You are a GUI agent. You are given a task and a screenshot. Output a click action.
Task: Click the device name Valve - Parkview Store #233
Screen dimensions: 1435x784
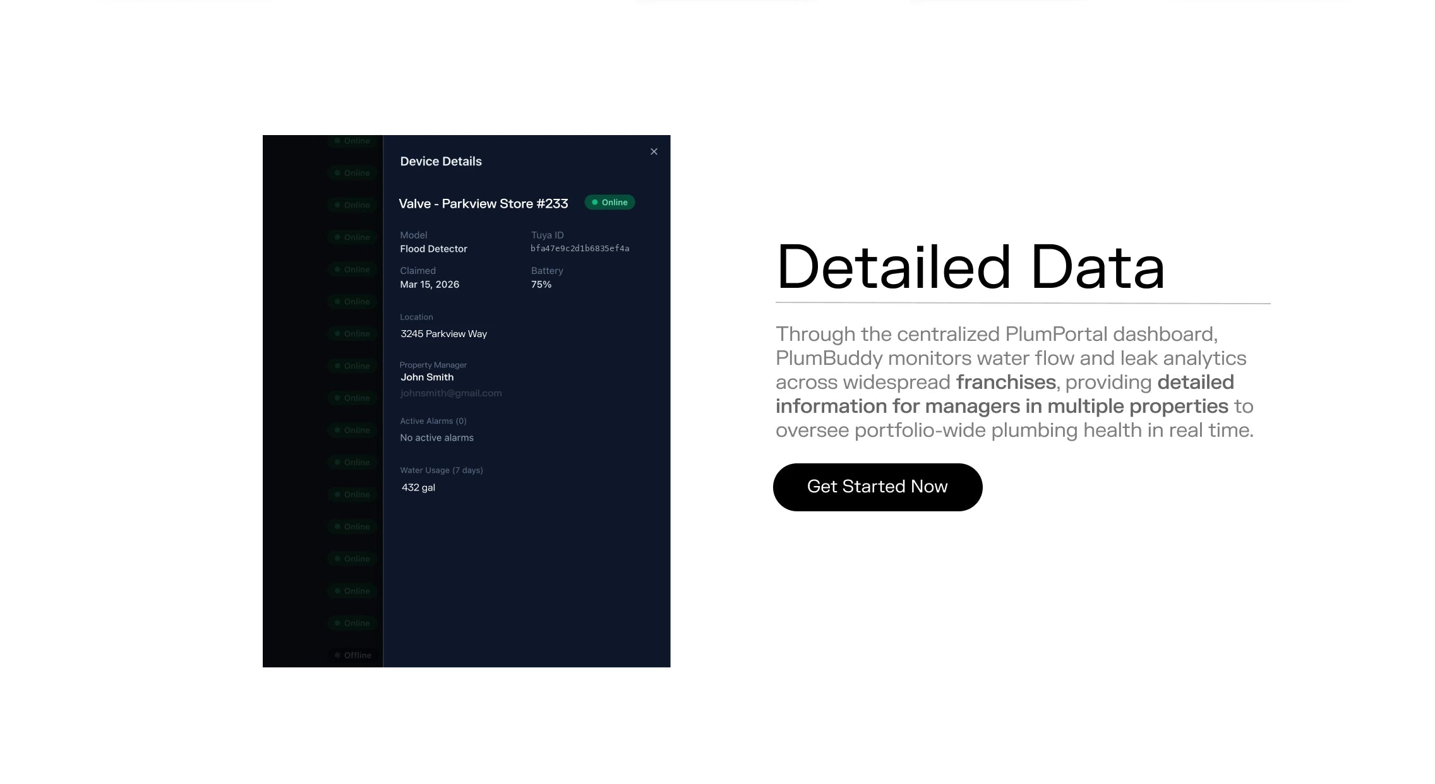coord(483,204)
